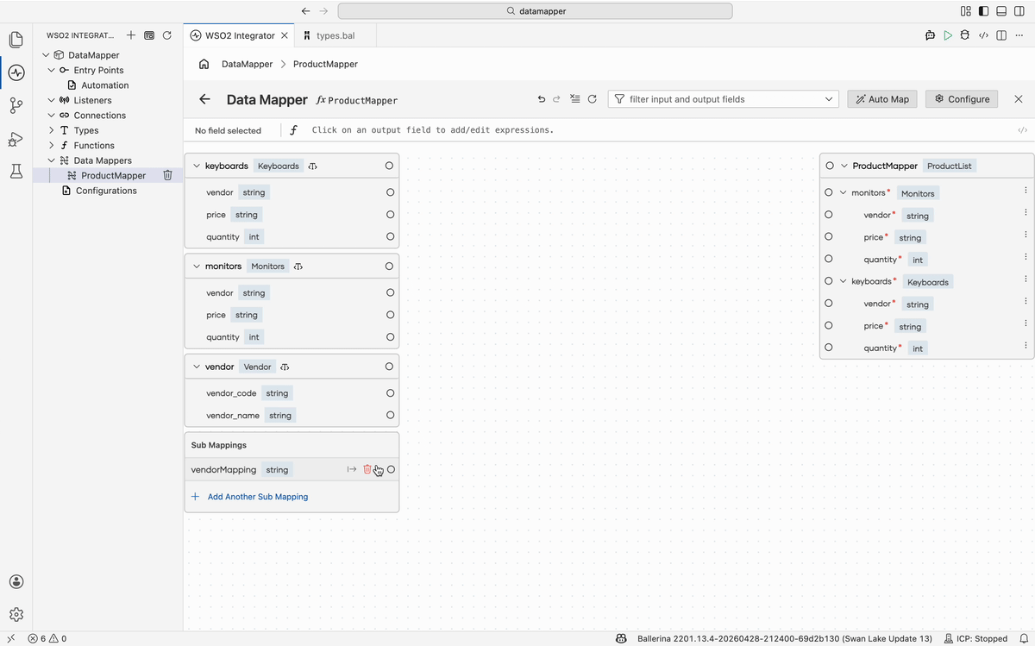Undo the last mapping change
The image size is (1035, 646).
click(x=542, y=99)
